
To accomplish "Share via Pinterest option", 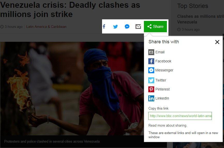I will [x=159, y=89].
